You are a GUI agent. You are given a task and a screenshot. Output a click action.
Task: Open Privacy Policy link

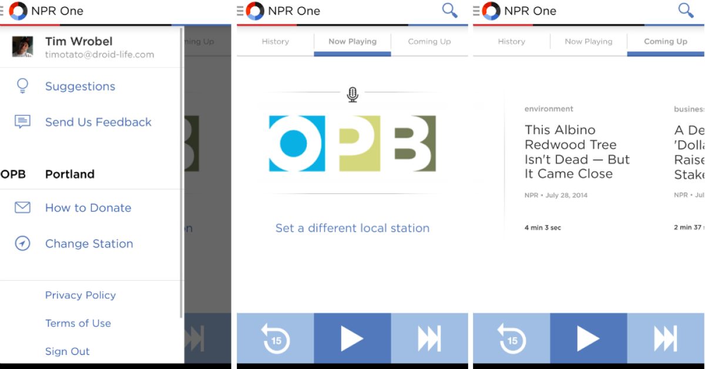(x=80, y=295)
